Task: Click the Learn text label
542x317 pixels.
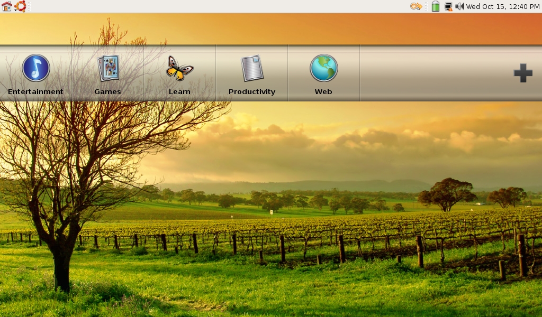Action: (x=179, y=91)
